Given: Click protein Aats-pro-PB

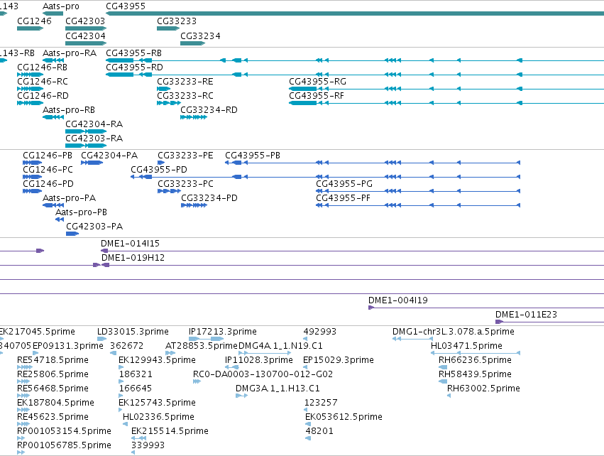Looking at the screenshot, I should tap(60, 219).
